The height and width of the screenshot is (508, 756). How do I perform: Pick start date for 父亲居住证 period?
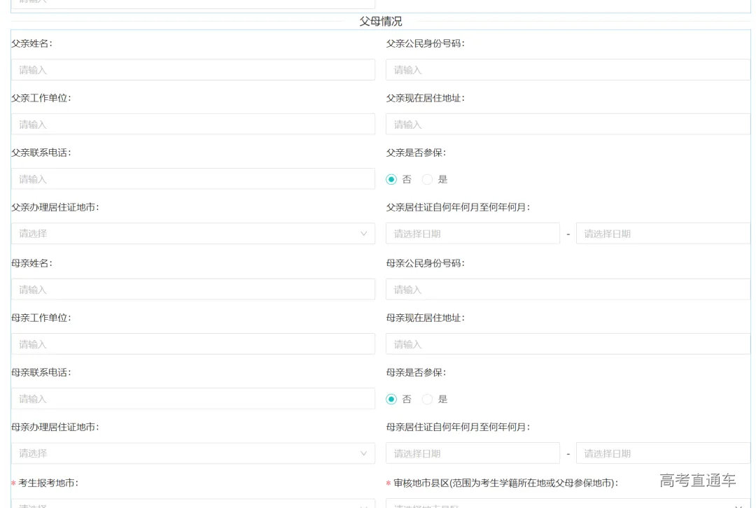click(x=472, y=234)
